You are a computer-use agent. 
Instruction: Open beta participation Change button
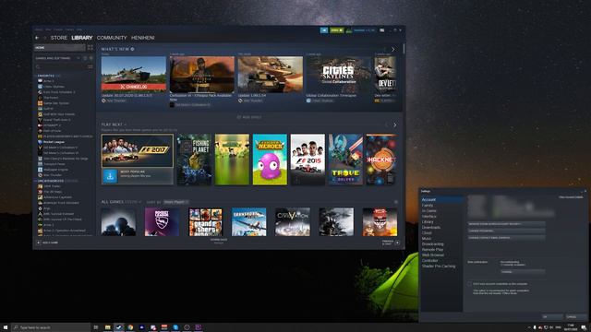(523, 272)
